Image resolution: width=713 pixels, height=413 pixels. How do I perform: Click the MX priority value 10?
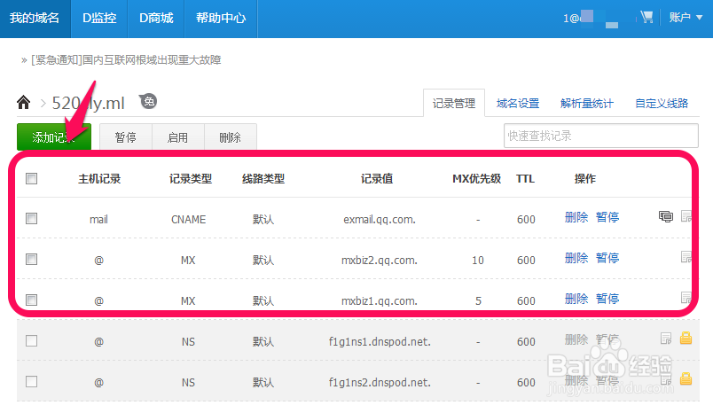point(478,261)
